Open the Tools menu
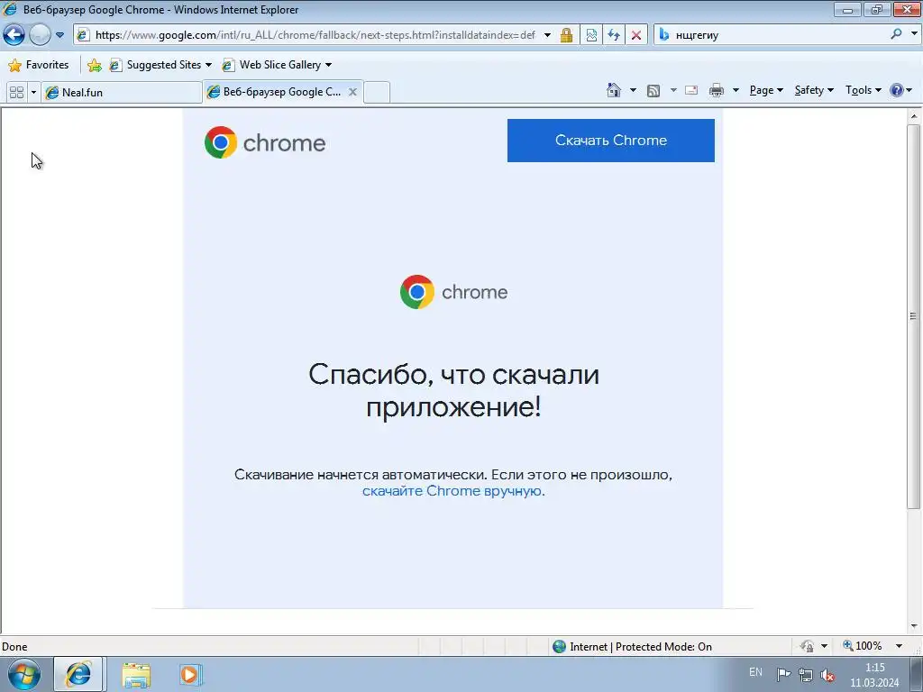This screenshot has height=692, width=923. [x=863, y=90]
